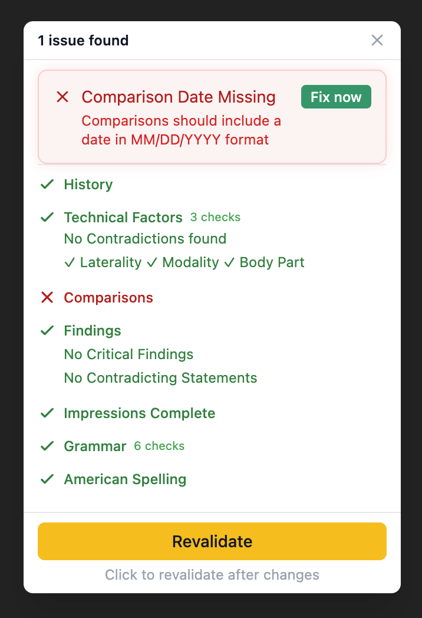This screenshot has height=618, width=422.
Task: Click the yellow Revalidate bar
Action: click(212, 541)
